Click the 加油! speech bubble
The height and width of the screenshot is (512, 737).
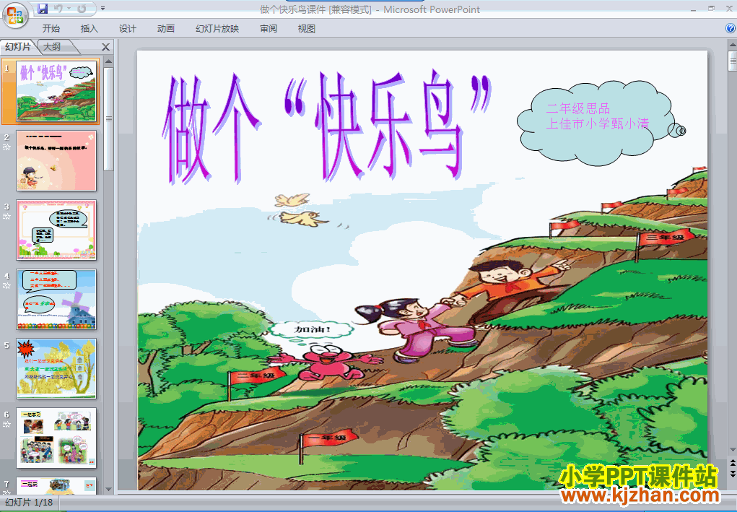(313, 329)
